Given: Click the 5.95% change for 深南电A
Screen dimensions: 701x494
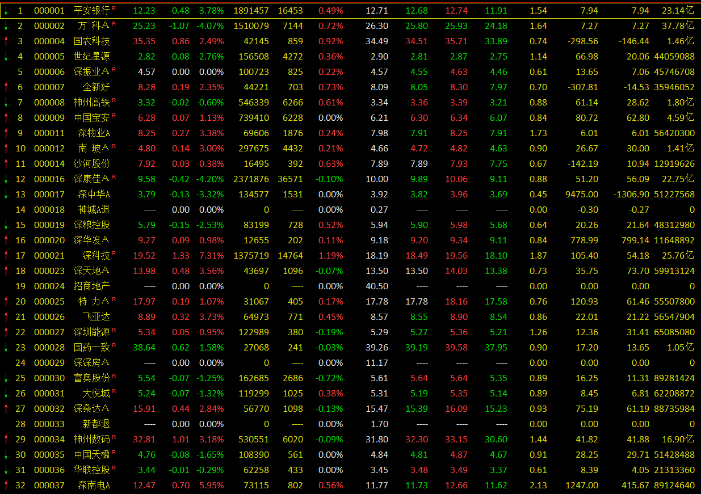Looking at the screenshot, I should (212, 485).
